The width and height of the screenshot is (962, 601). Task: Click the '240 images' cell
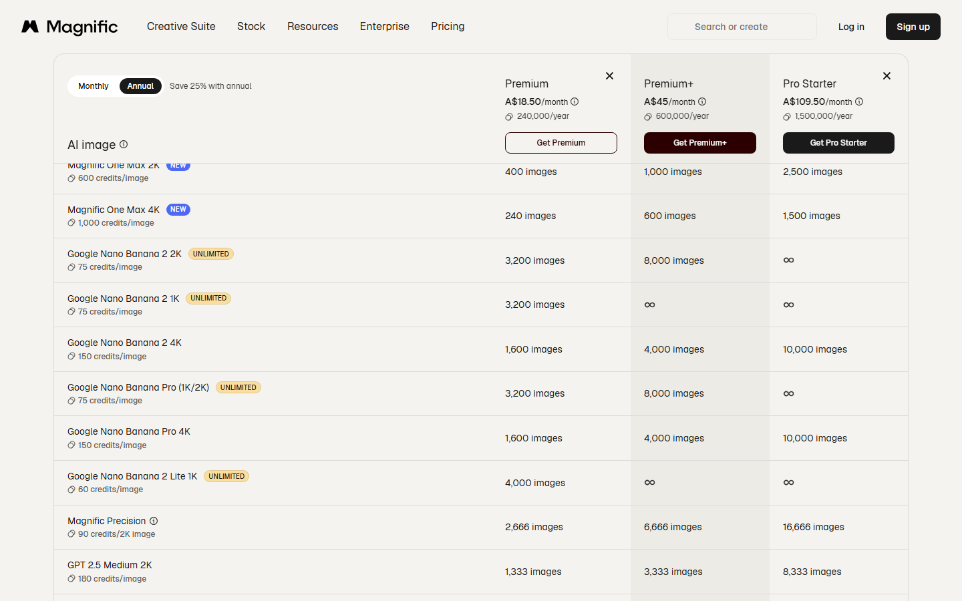[530, 216]
